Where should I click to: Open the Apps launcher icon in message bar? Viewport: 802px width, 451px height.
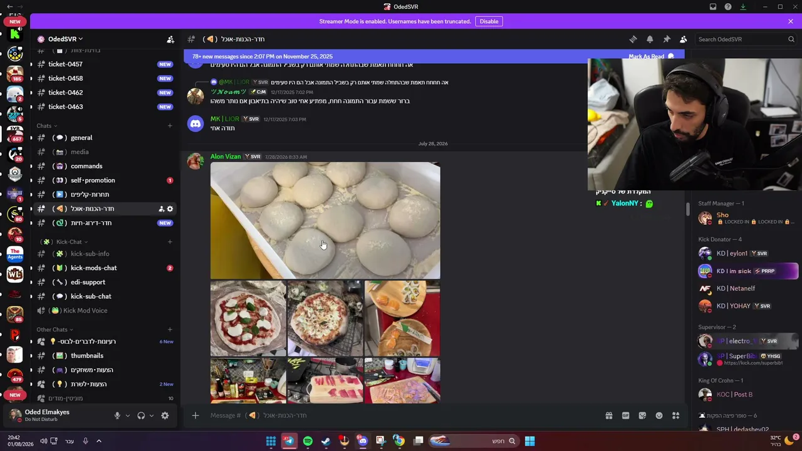coord(675,415)
